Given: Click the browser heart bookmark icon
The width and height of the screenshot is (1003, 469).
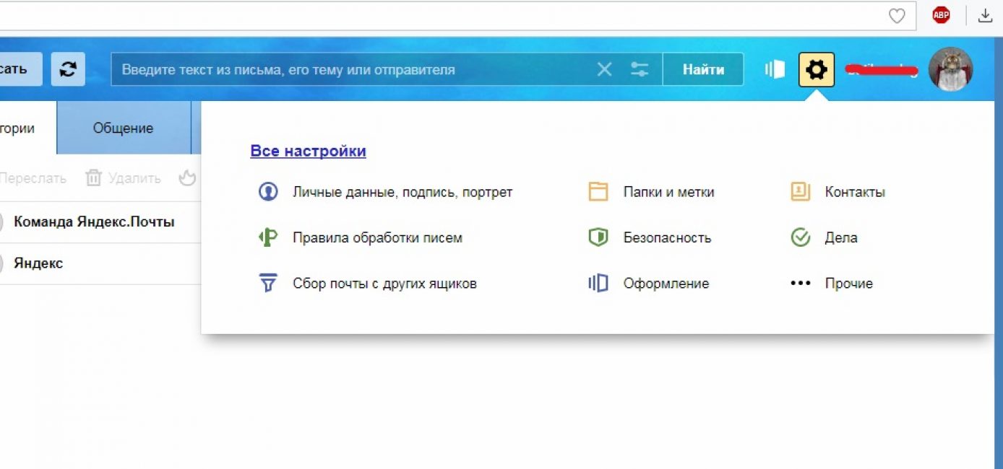Looking at the screenshot, I should [897, 16].
